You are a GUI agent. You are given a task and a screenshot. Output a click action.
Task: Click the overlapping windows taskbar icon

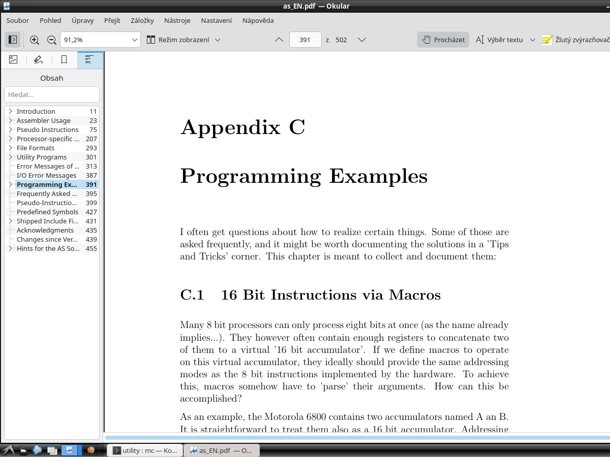click(52, 450)
